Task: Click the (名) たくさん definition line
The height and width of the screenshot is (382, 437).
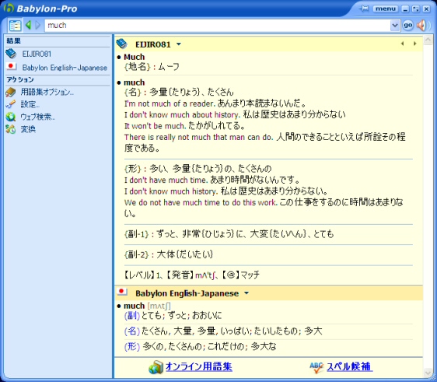Action: click(x=223, y=331)
